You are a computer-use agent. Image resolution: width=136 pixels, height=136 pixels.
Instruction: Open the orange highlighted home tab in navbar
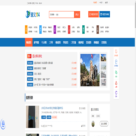29,42
